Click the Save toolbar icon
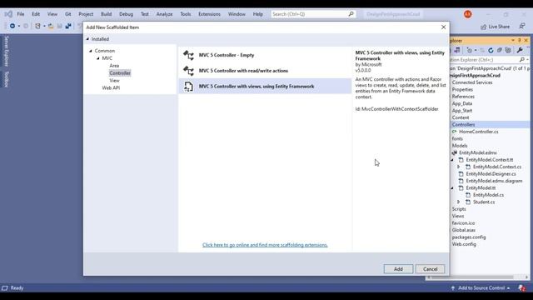This screenshot has height=300, width=533. (x=59, y=26)
